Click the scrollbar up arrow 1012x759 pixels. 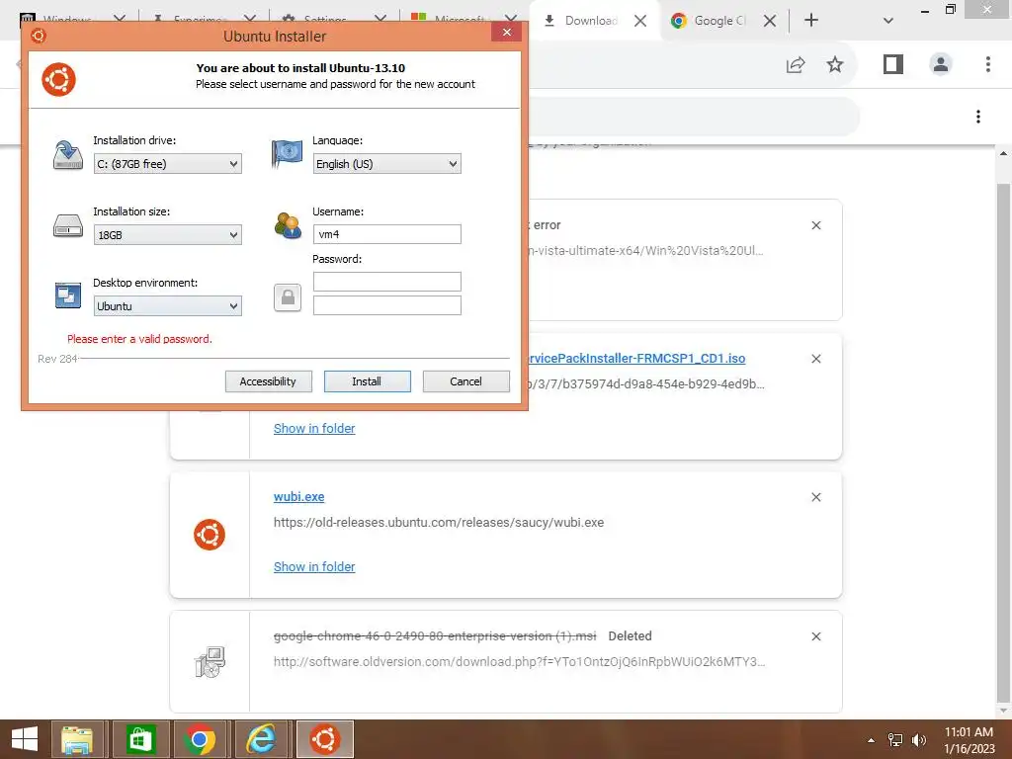[x=1003, y=153]
